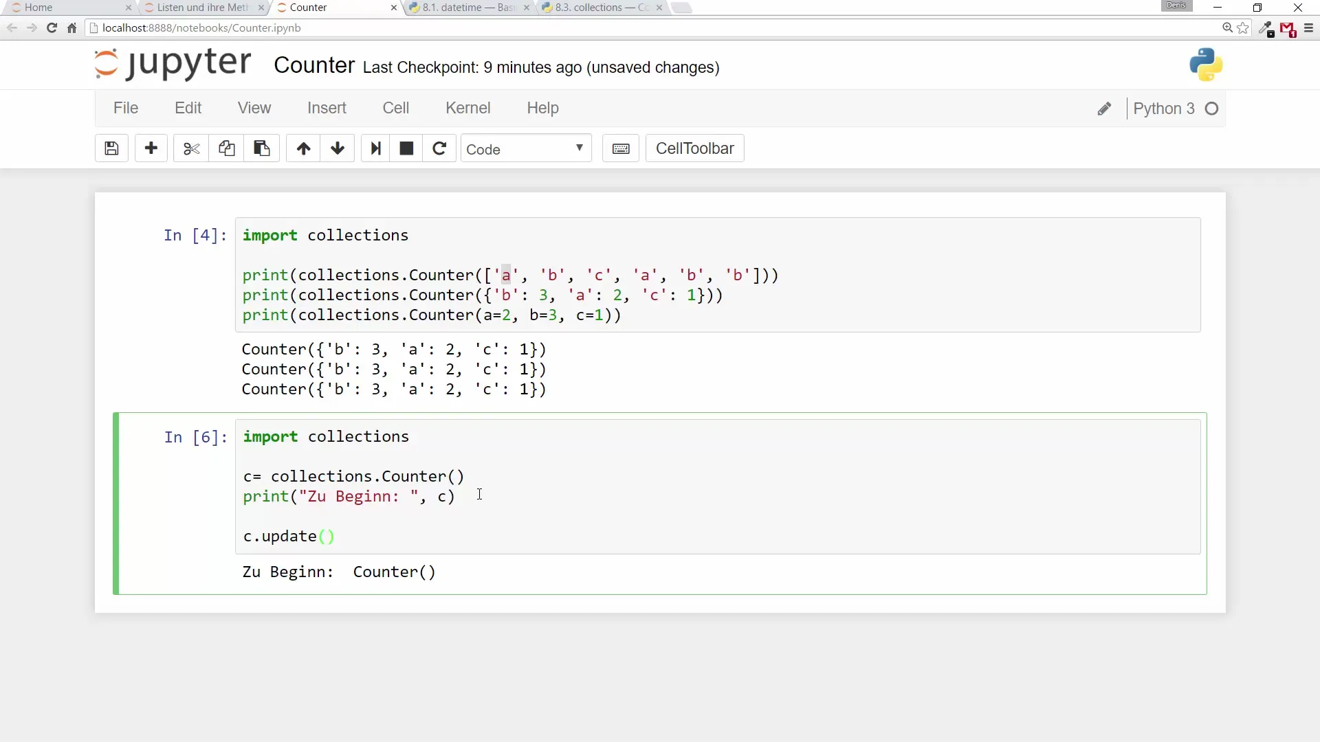Open the command palette keyboard icon
This screenshot has width=1320, height=742.
[621, 148]
